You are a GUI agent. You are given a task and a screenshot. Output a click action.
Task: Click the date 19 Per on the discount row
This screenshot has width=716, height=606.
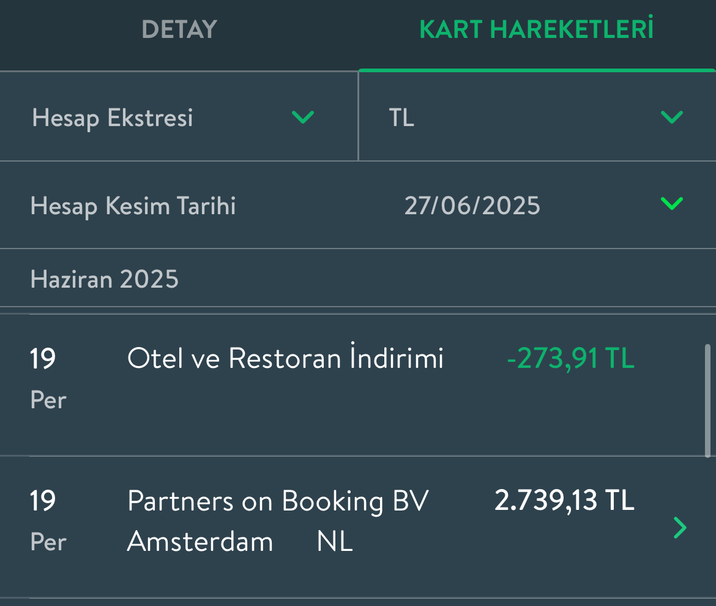(48, 378)
